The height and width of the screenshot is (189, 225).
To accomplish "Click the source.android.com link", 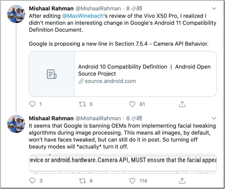I will 110,81.
